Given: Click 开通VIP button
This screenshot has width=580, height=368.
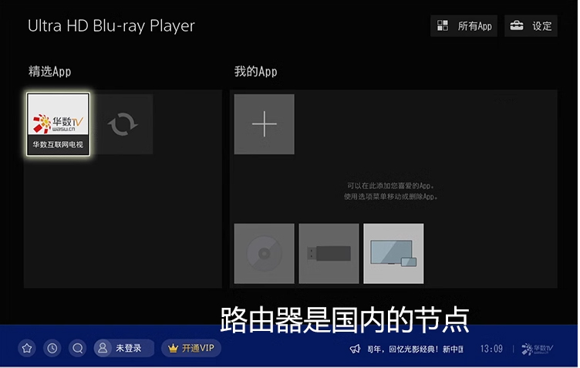Looking at the screenshot, I should [x=192, y=348].
